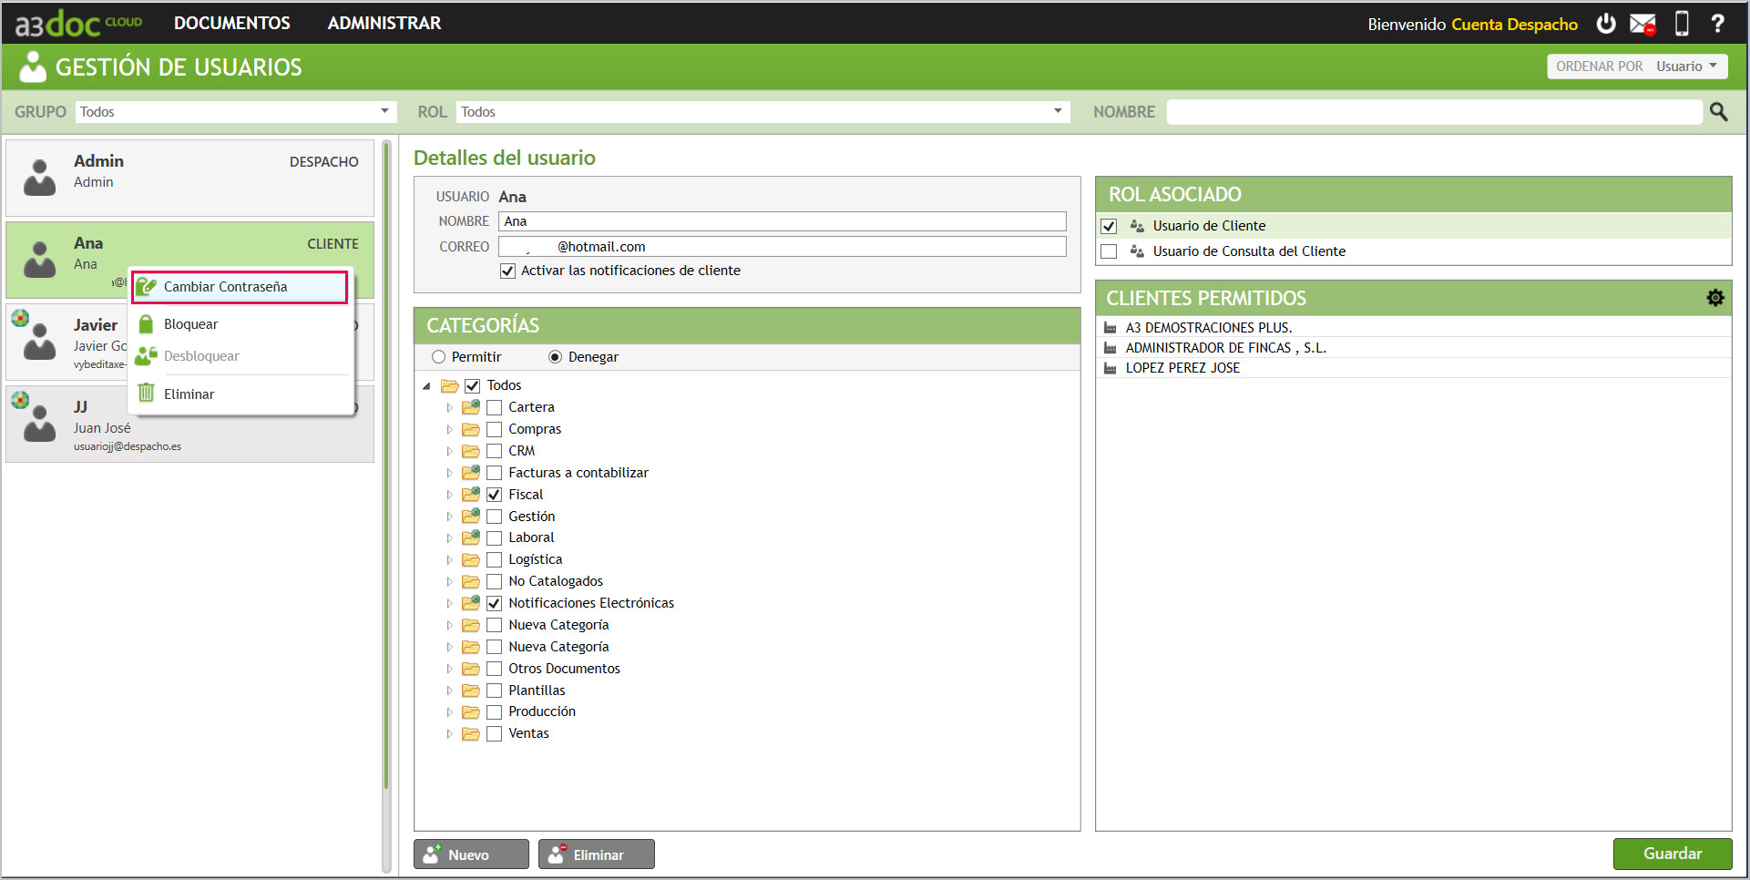Click the CORREO email input field
Screen dimensions: 1750x880
[783, 247]
